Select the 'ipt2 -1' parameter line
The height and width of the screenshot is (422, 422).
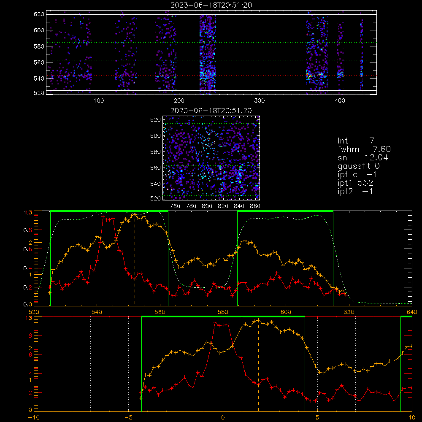pos(355,191)
